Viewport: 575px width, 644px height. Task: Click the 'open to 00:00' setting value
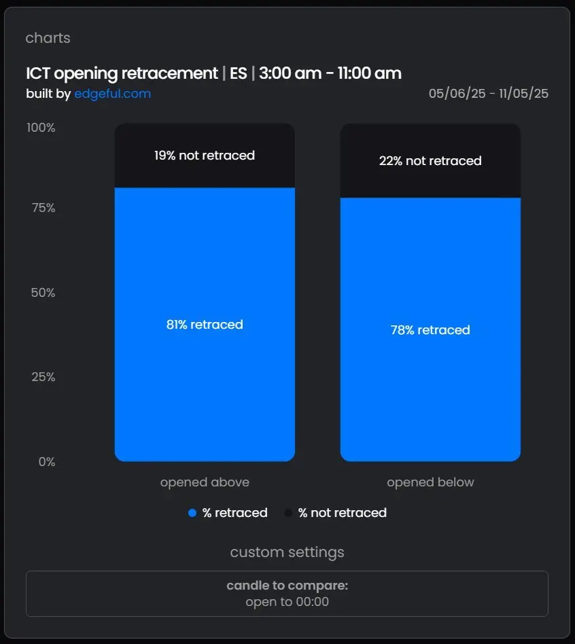[x=287, y=601]
